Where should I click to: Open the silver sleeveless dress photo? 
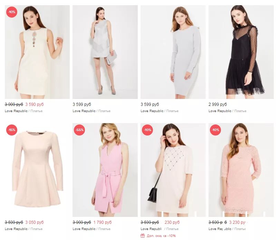tap(105, 52)
